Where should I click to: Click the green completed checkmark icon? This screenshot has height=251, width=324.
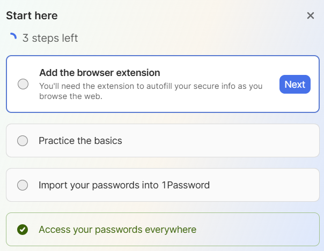click(x=23, y=230)
